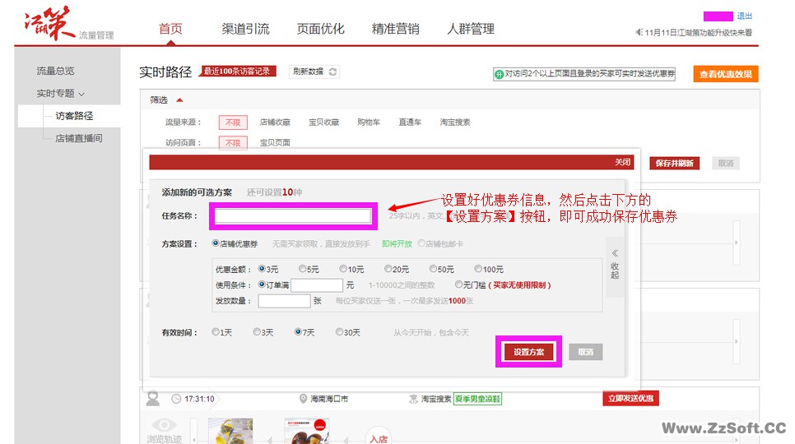
Task: Set validity to 3天
Action: click(x=257, y=332)
